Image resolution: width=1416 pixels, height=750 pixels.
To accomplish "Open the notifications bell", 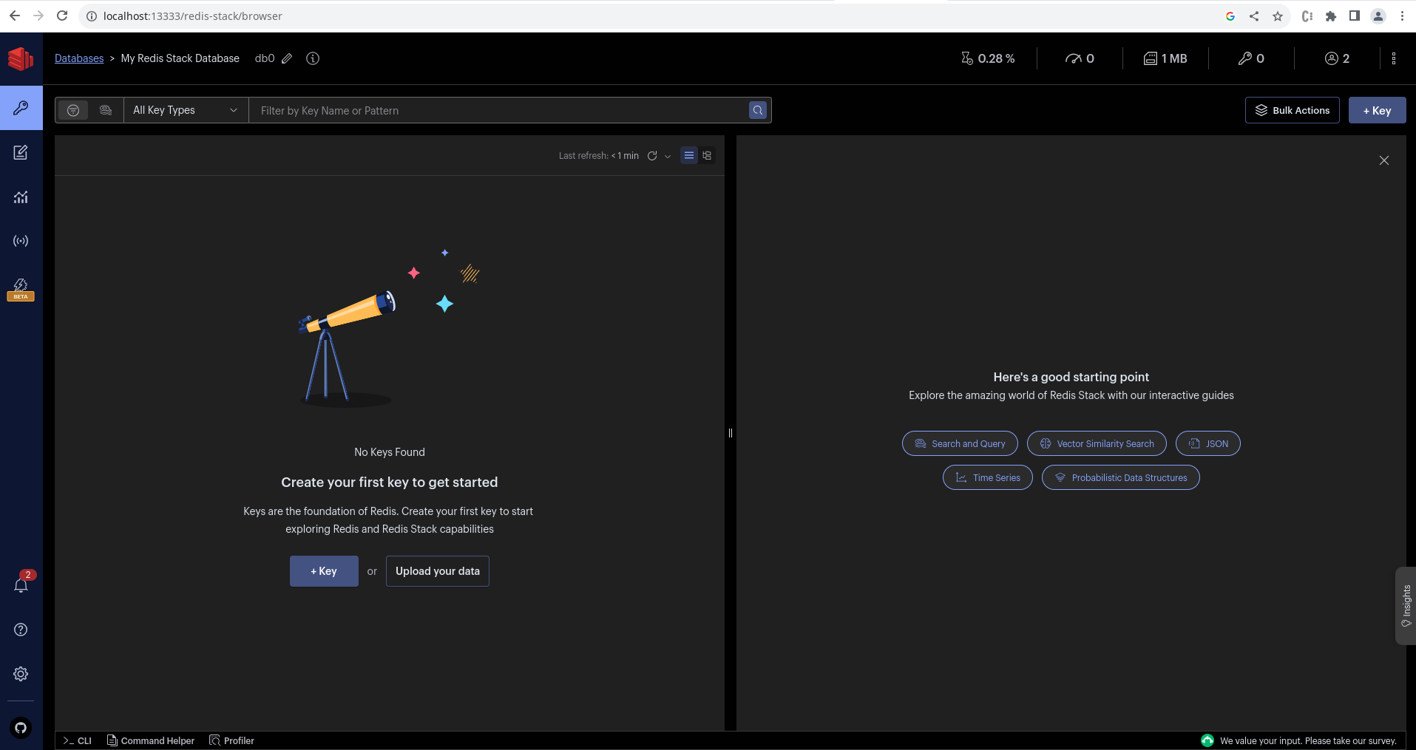I will point(21,585).
